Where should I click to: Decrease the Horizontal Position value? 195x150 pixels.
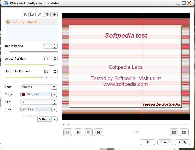coord(55,73)
